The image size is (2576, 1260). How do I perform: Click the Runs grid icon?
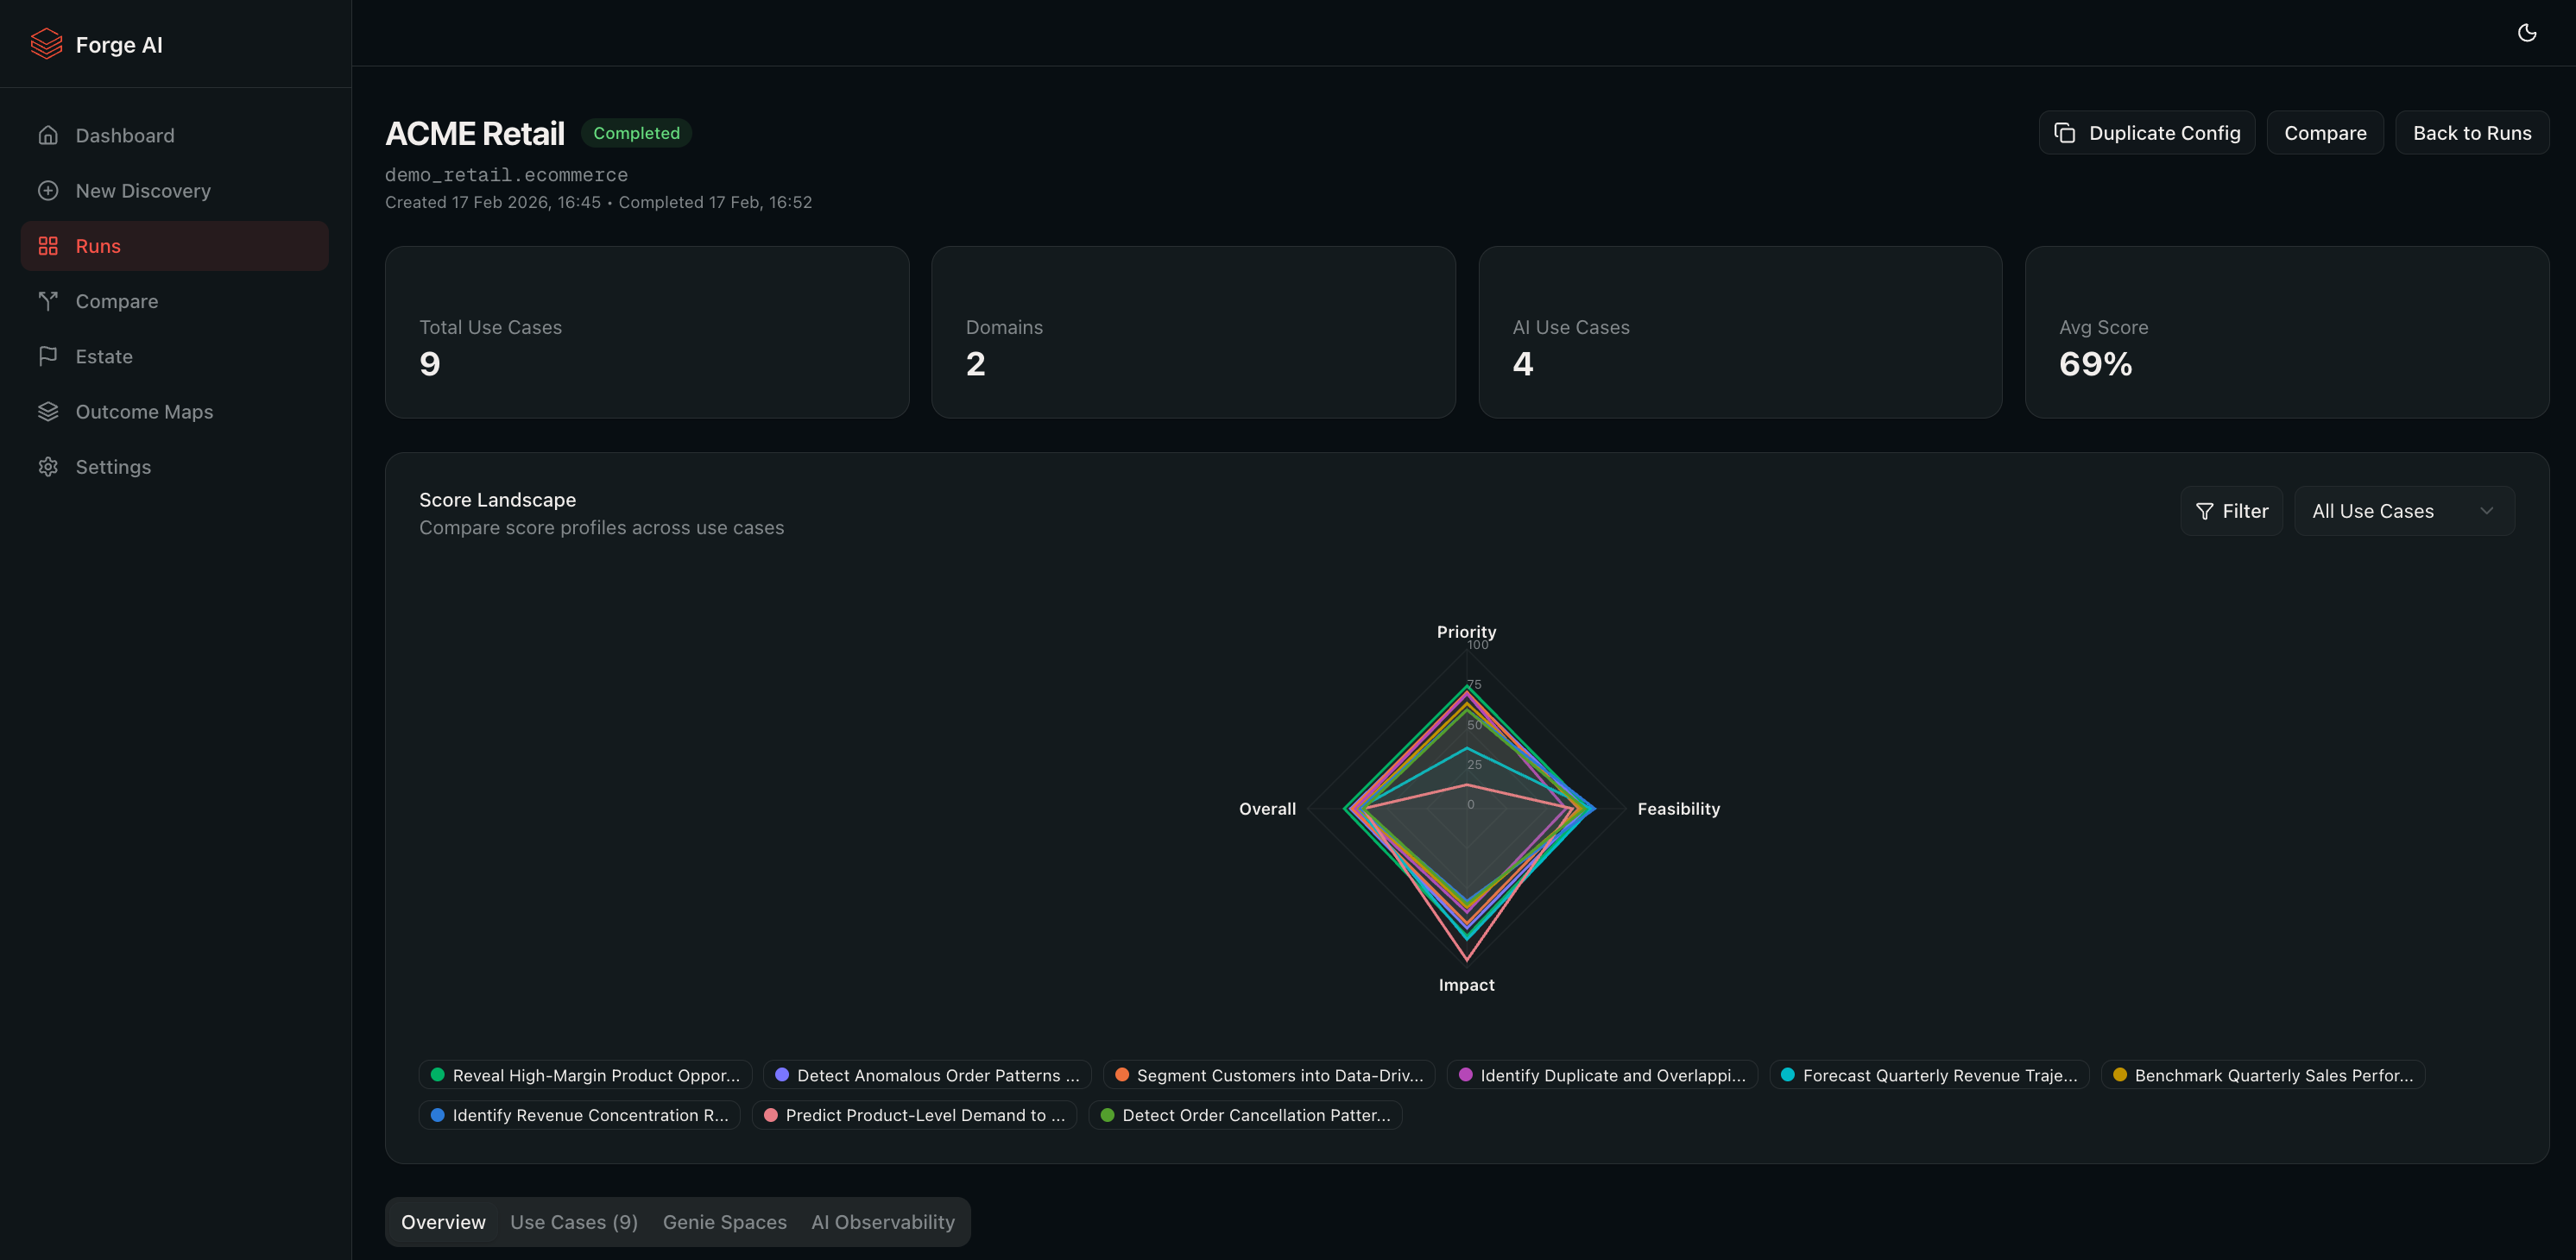[48, 246]
